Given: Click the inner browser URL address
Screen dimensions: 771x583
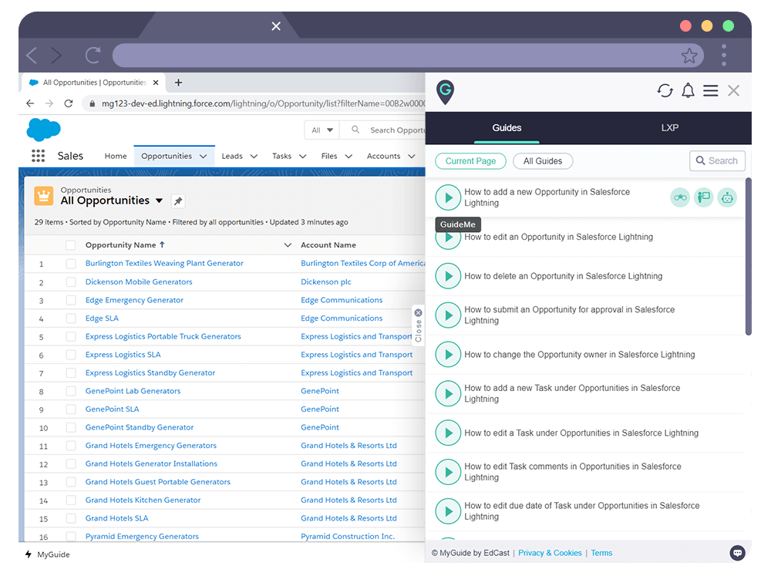Looking at the screenshot, I should coord(263,104).
